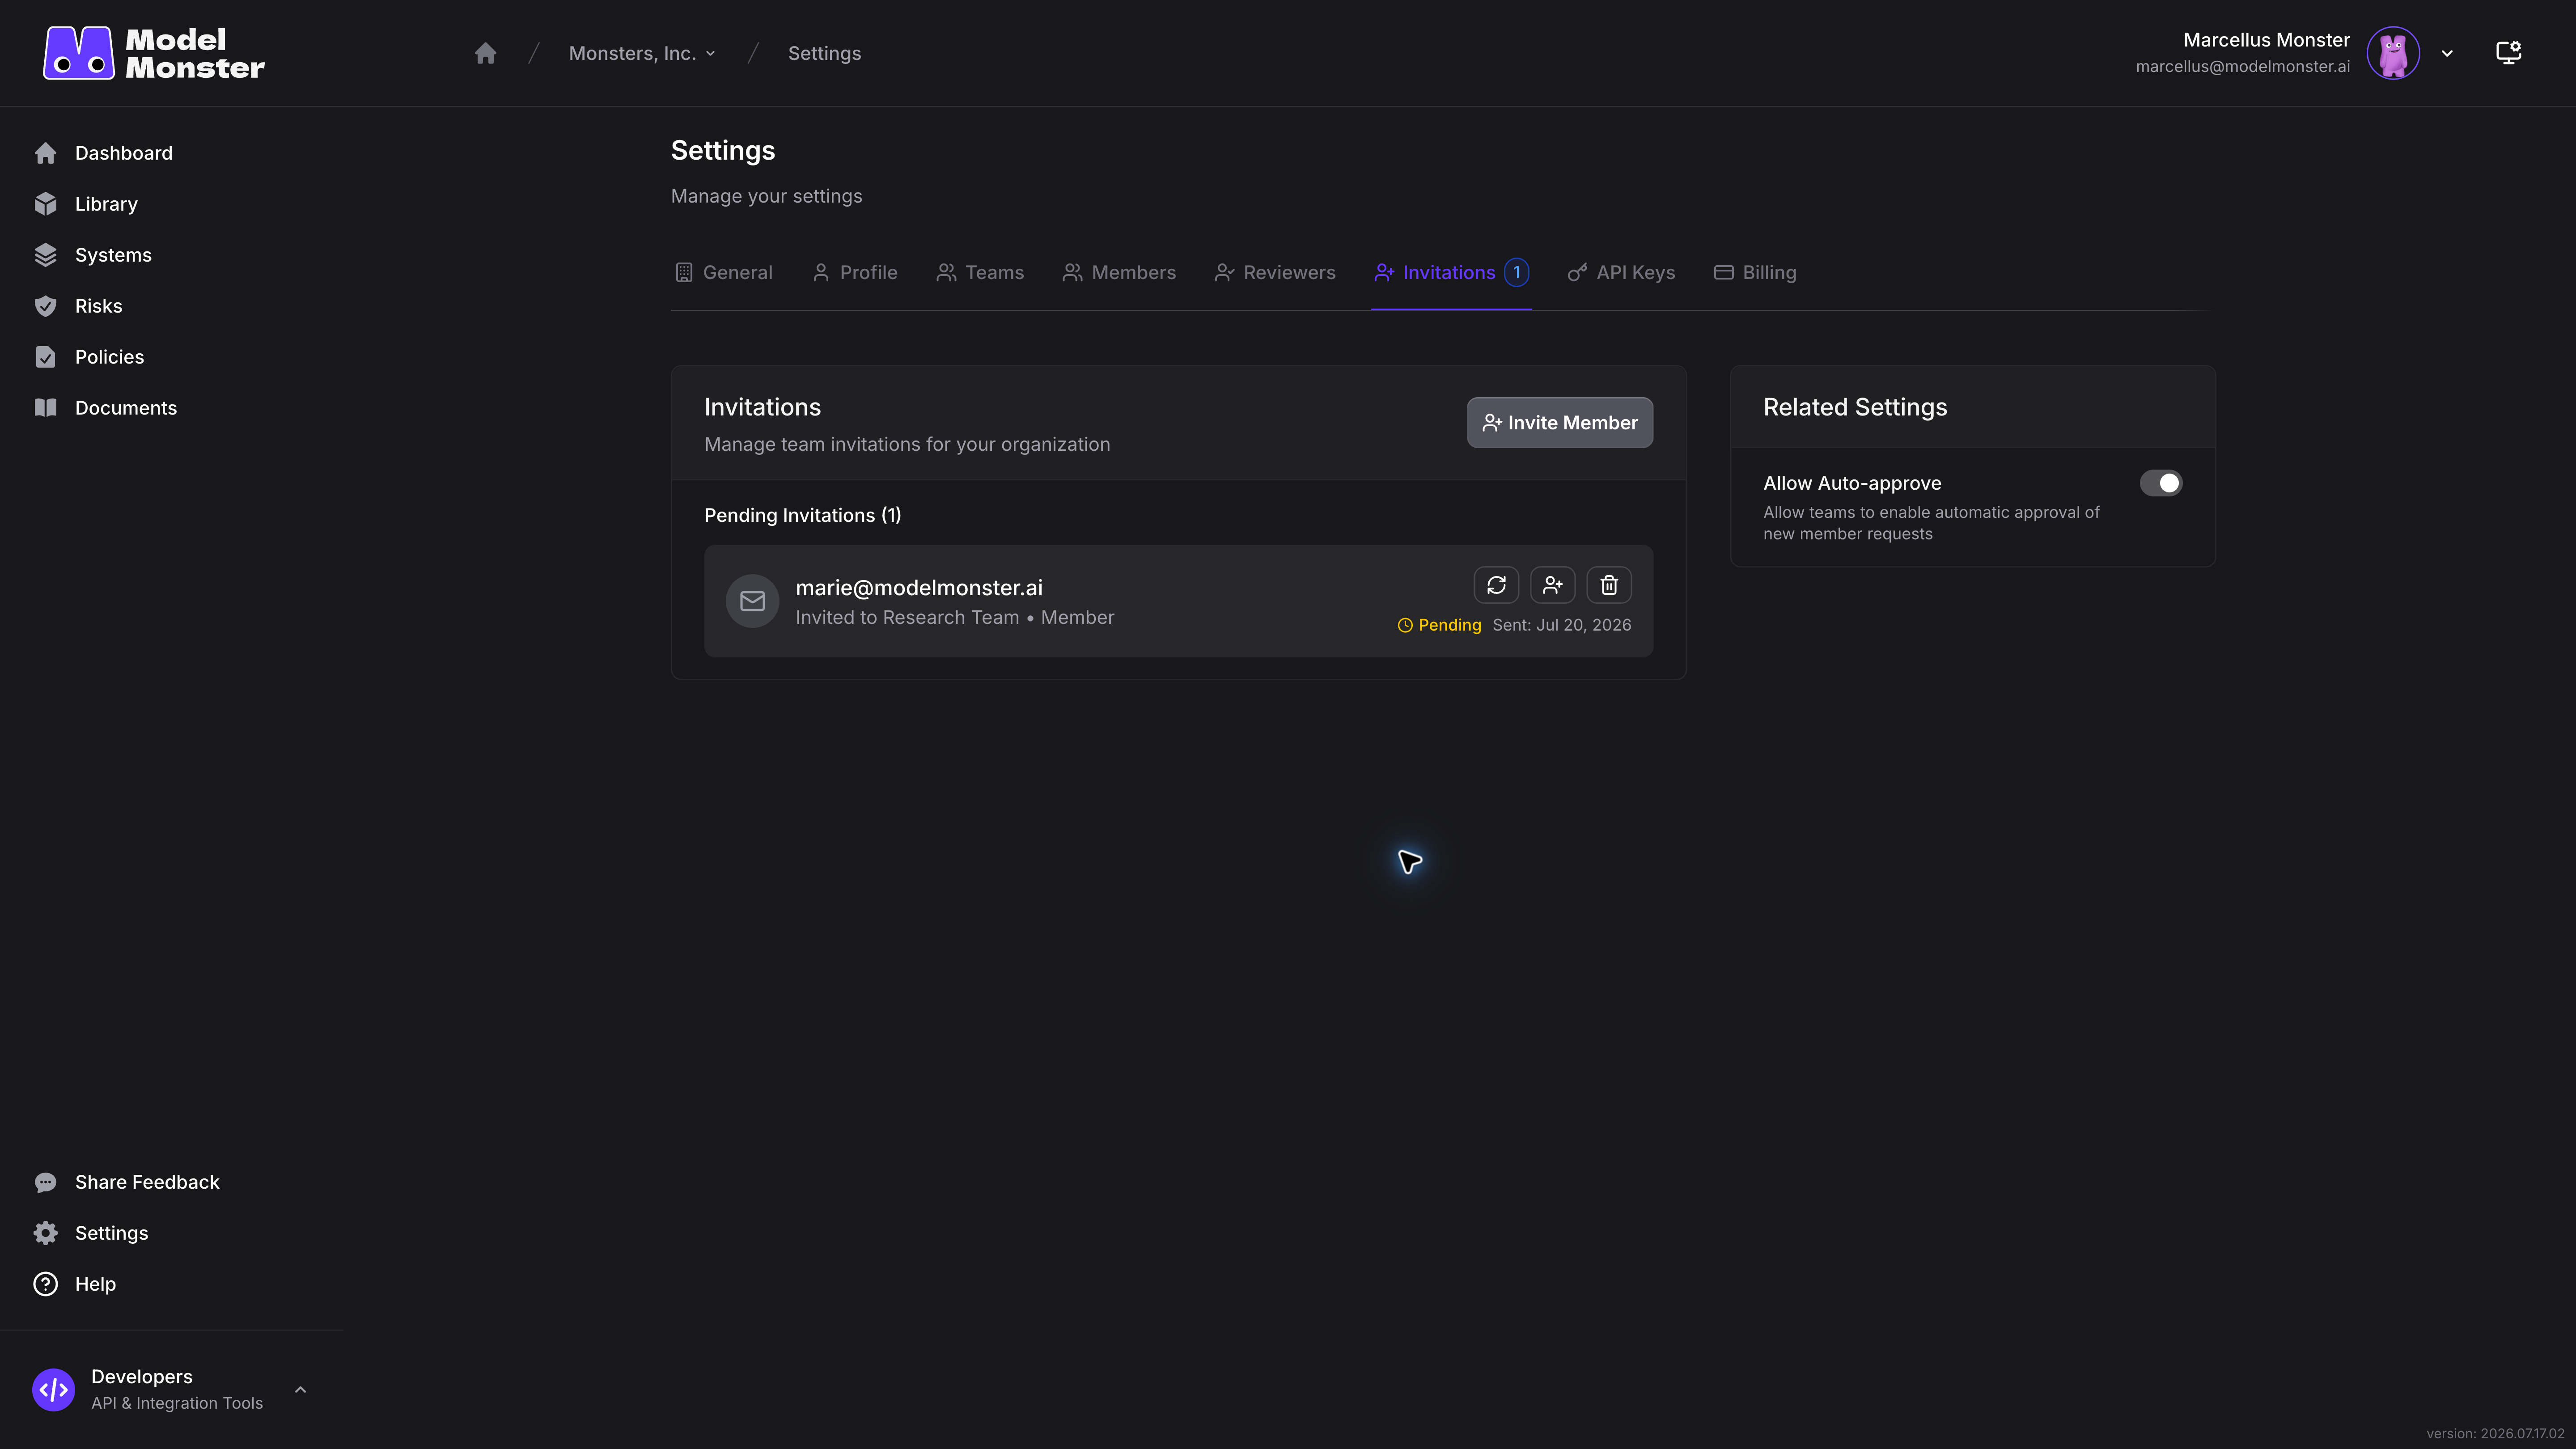This screenshot has height=1449, width=2576.
Task: Open Risks in the sidebar
Action: pos(78,306)
